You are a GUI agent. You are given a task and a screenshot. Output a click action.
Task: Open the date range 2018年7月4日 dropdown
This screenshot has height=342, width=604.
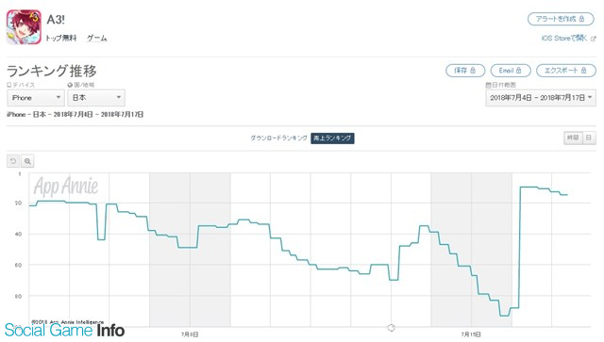541,98
